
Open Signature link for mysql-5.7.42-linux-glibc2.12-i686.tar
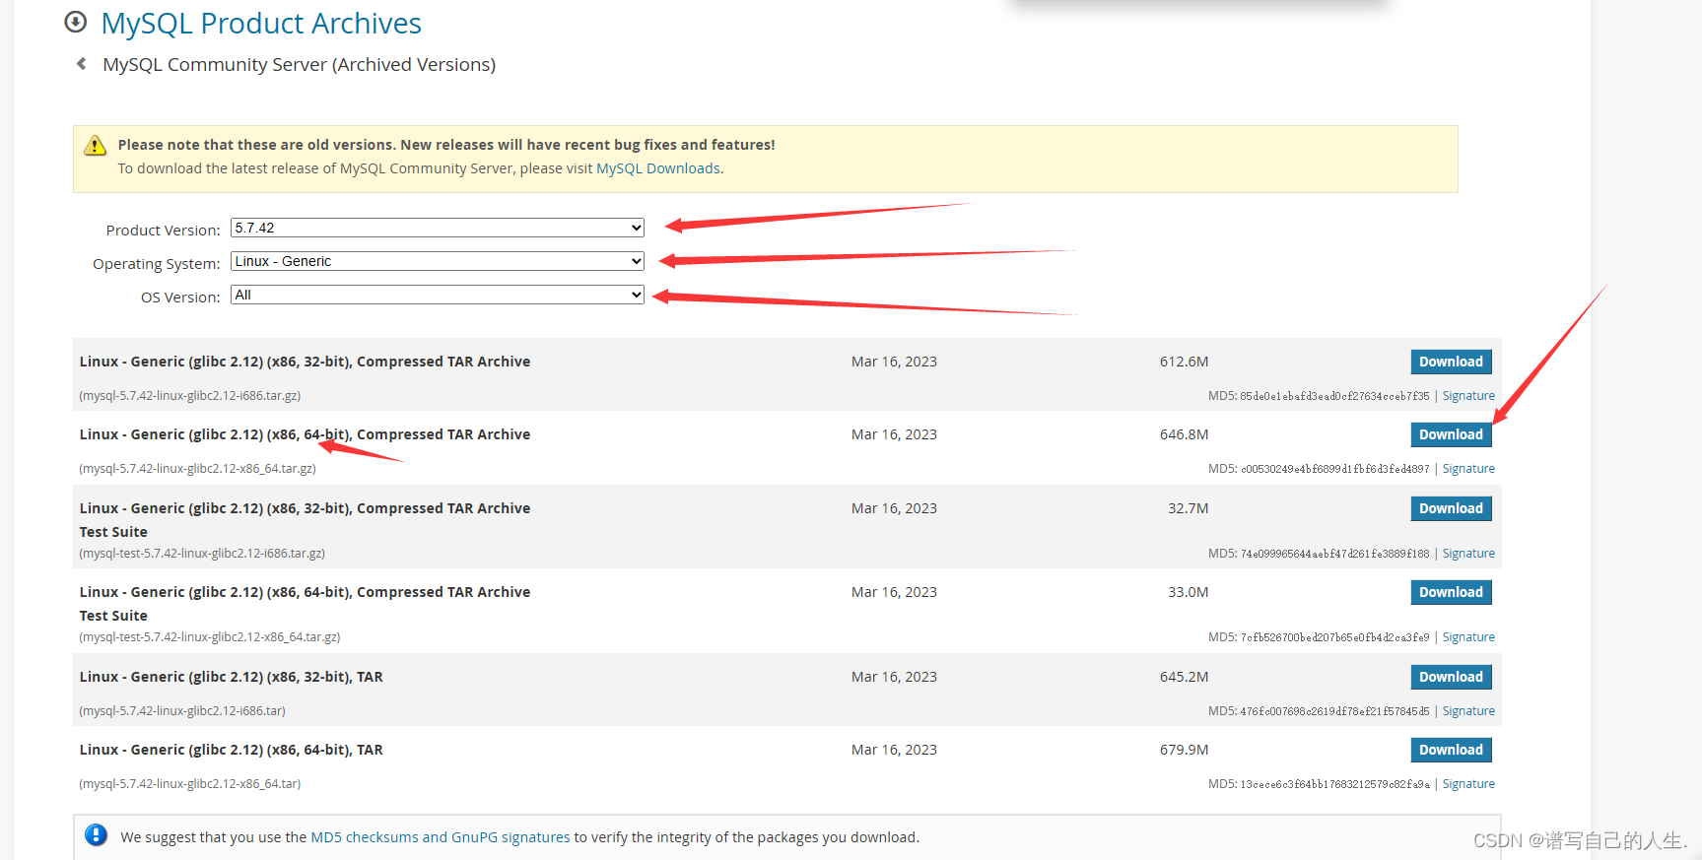tap(1468, 711)
